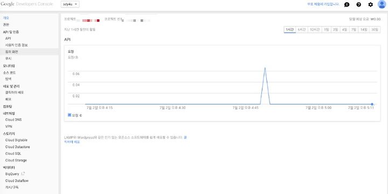Click the 0.06 y-axis value
388x194 pixels.
click(x=76, y=74)
